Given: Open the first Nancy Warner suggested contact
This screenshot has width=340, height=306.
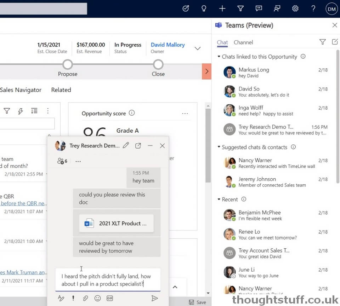Looking at the screenshot, I should point(276,163).
